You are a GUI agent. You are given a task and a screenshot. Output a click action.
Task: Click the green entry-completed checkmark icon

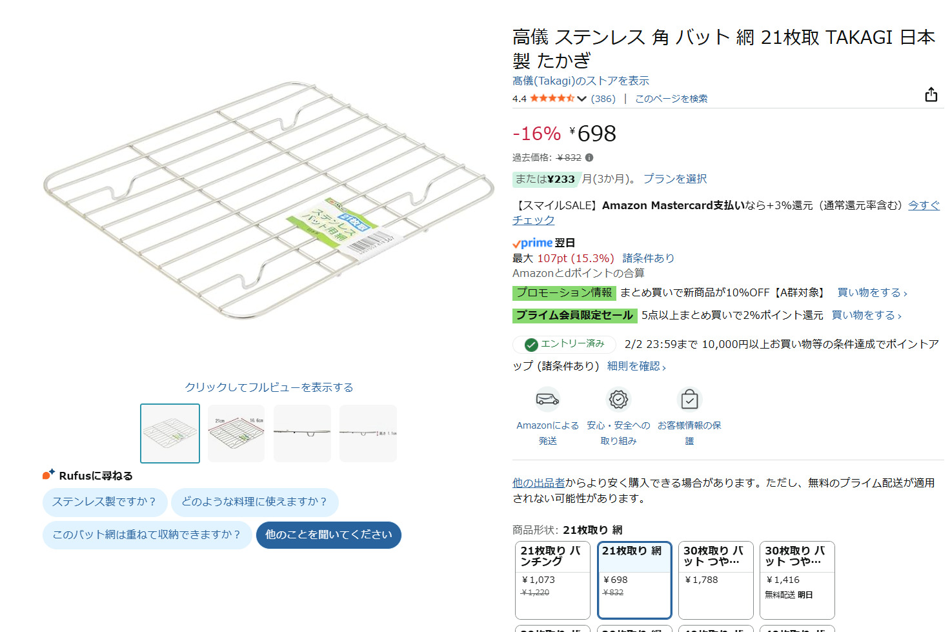(x=531, y=345)
